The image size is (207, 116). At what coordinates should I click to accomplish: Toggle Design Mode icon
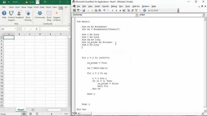124,10
